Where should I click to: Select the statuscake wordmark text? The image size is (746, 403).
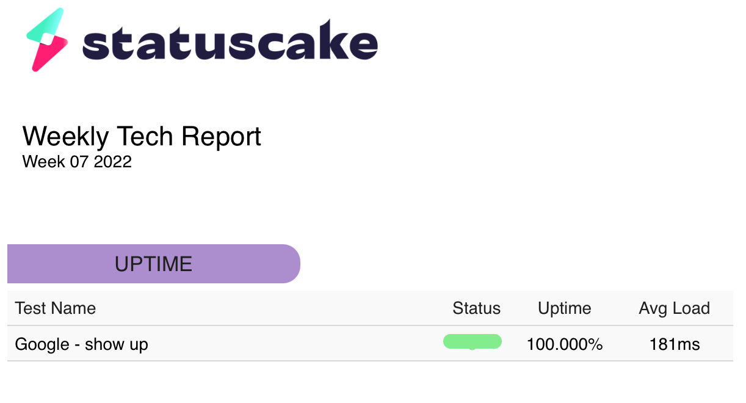click(230, 42)
